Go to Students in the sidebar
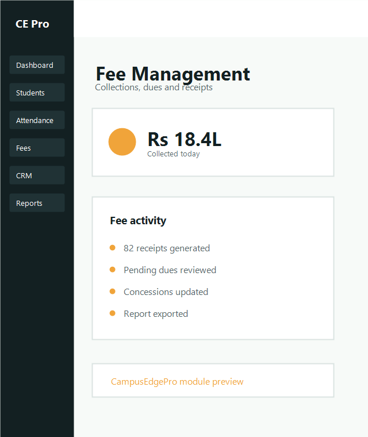Viewport: 368px width, 437px height. click(37, 93)
